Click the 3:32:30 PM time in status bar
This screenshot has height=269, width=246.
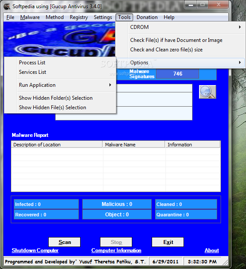pos(202,262)
